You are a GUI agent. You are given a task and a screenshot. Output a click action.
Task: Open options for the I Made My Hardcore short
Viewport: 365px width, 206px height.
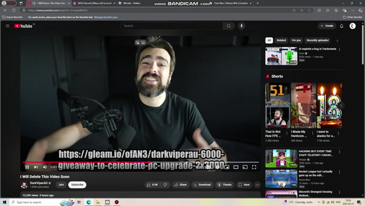click(313, 133)
